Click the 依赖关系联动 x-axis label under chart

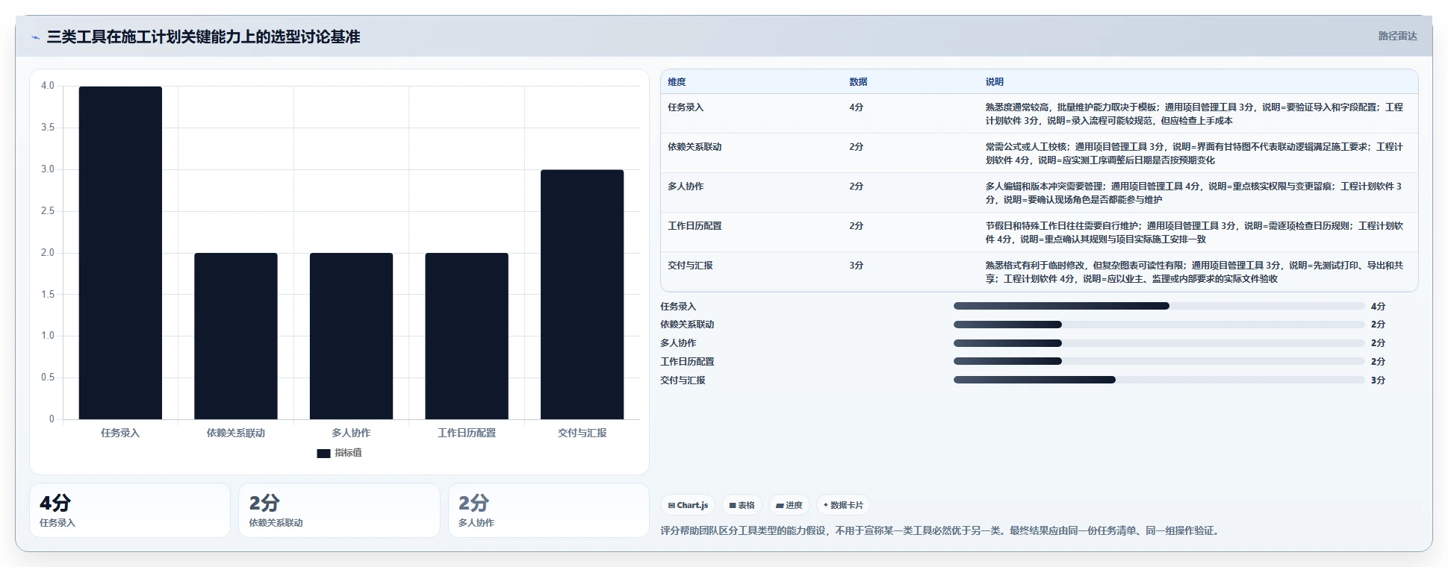pos(236,433)
